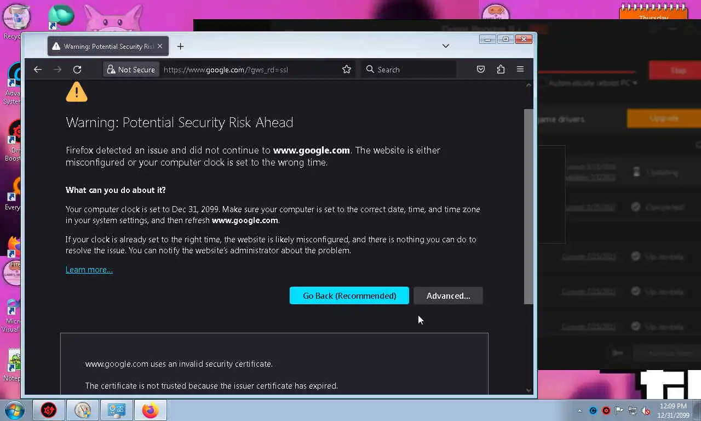Click the taskbar clock showing 12:09 PM
This screenshot has height=421, width=701.
[673, 411]
